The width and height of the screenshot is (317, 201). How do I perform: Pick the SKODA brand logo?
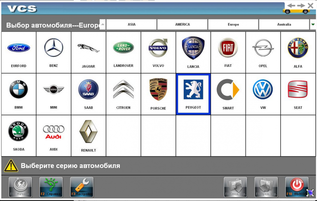pos(19,136)
